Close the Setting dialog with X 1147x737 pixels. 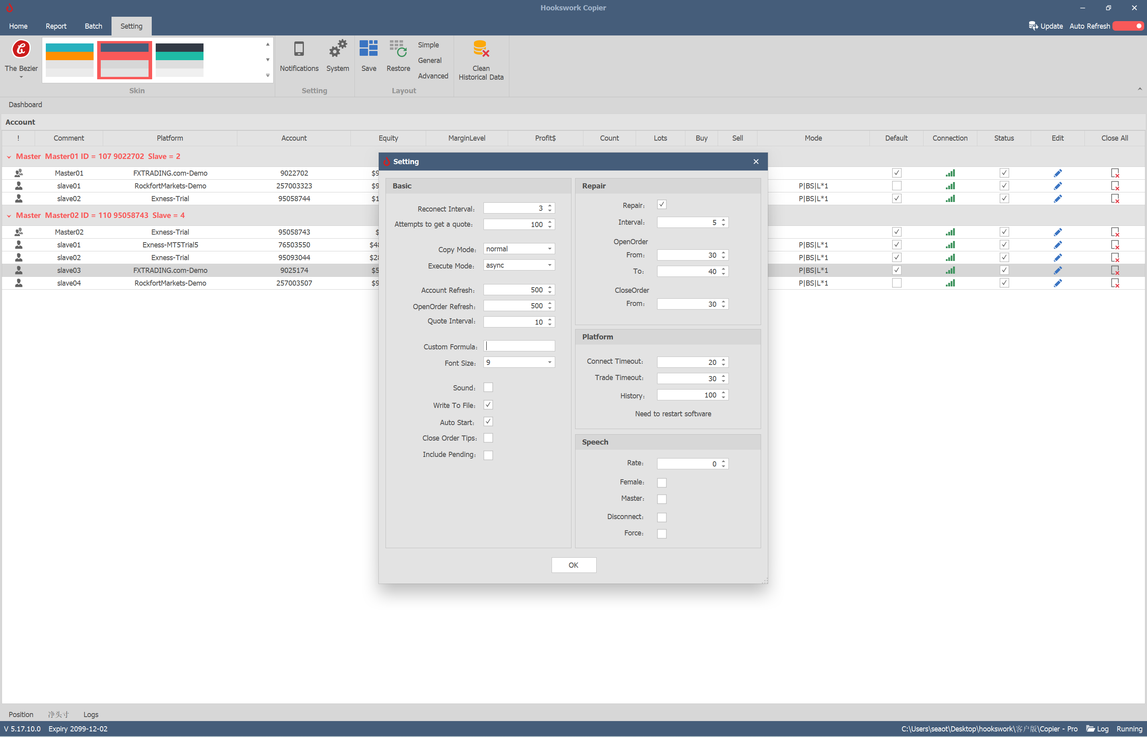[756, 162]
